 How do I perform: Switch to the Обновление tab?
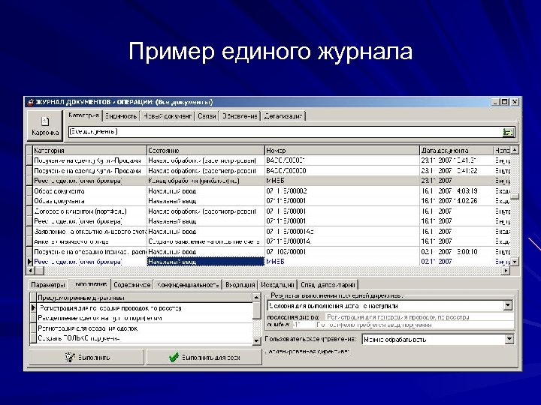[240, 116]
